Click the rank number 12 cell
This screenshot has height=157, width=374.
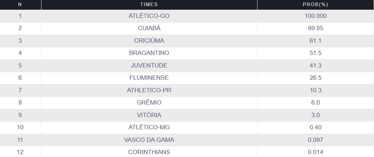(20, 152)
